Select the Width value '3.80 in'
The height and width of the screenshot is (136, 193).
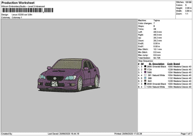(188, 11)
